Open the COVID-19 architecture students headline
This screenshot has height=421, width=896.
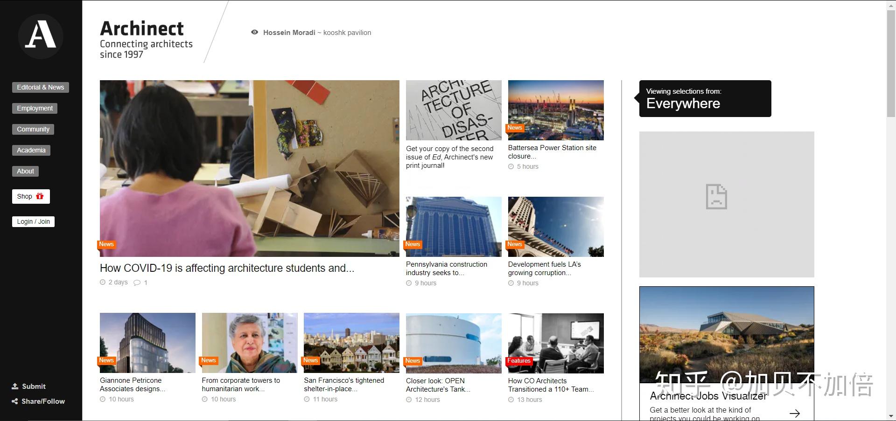227,268
